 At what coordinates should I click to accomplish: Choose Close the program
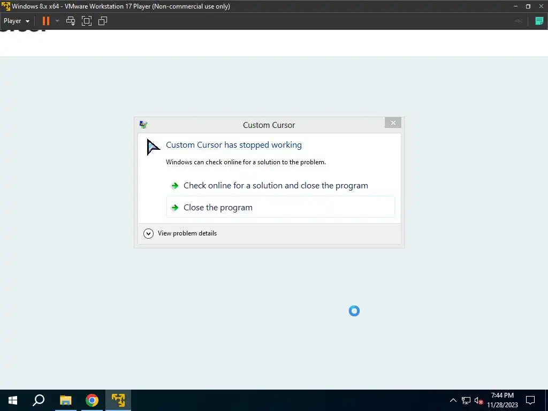coord(280,207)
